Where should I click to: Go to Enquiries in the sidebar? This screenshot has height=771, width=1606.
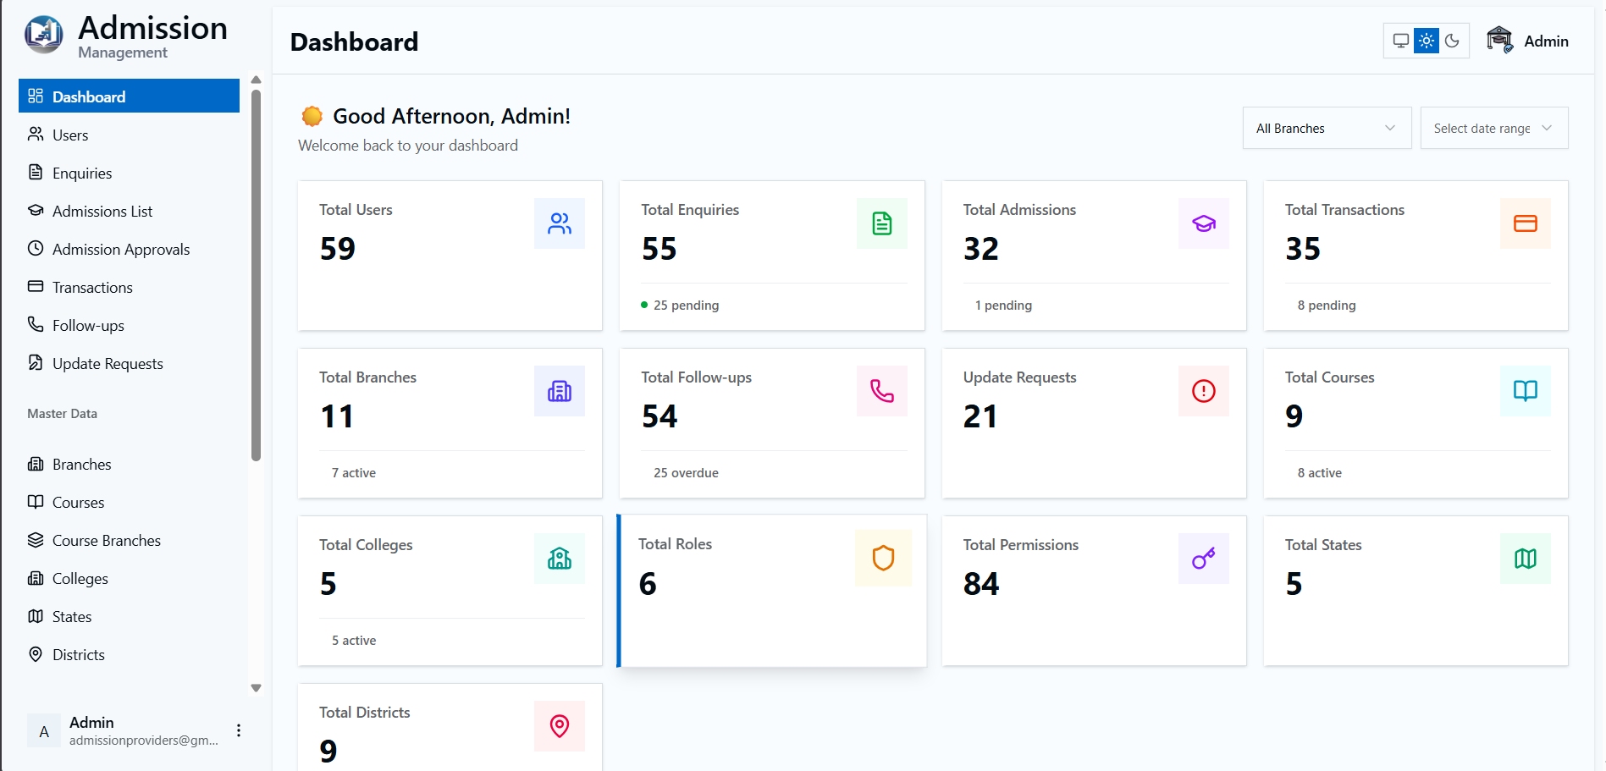click(82, 173)
